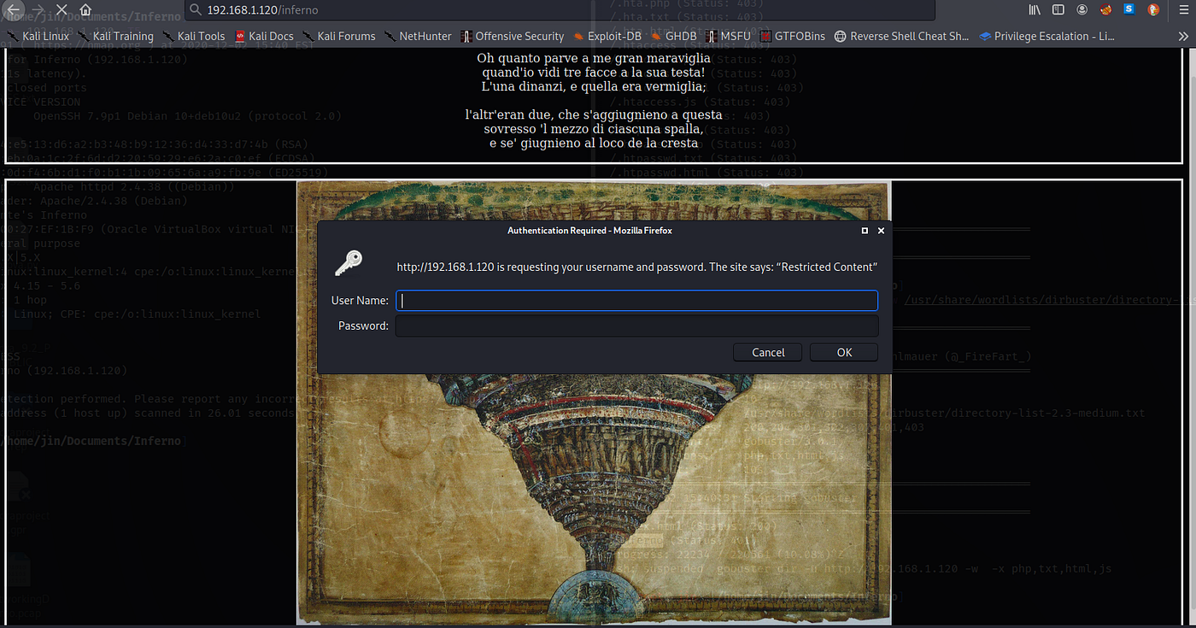Focus the address bar showing 192.168.1.120/inferno
This screenshot has height=628, width=1196.
click(x=560, y=9)
